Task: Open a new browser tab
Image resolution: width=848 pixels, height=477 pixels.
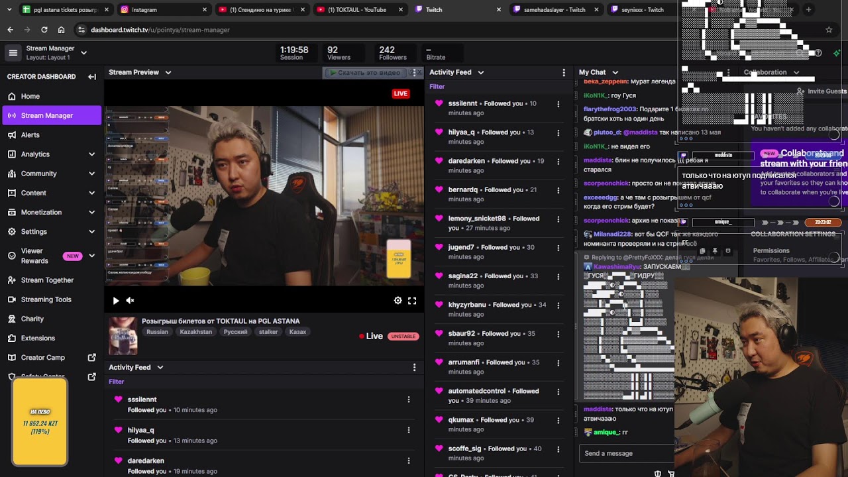Action: 809,10
